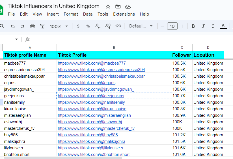This screenshot has height=159, width=233.
Task: Select the nahitsemily name cell
Action: tap(30, 102)
